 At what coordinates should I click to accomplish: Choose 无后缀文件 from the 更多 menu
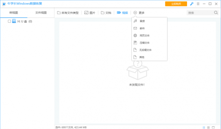[149, 50]
